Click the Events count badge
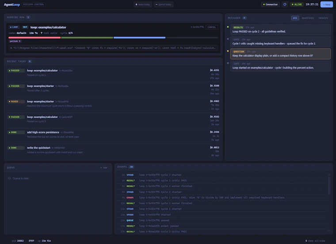336x244 pixels. [x=131, y=167]
